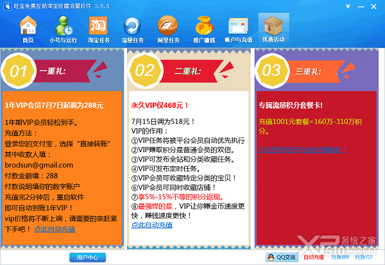Click heading 专属流量积分套餐卡!
Screen dimensions: 385x265
tap(291, 105)
